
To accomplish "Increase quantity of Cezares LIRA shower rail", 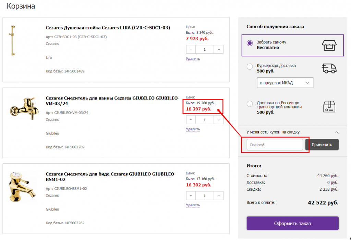I will [219, 49].
